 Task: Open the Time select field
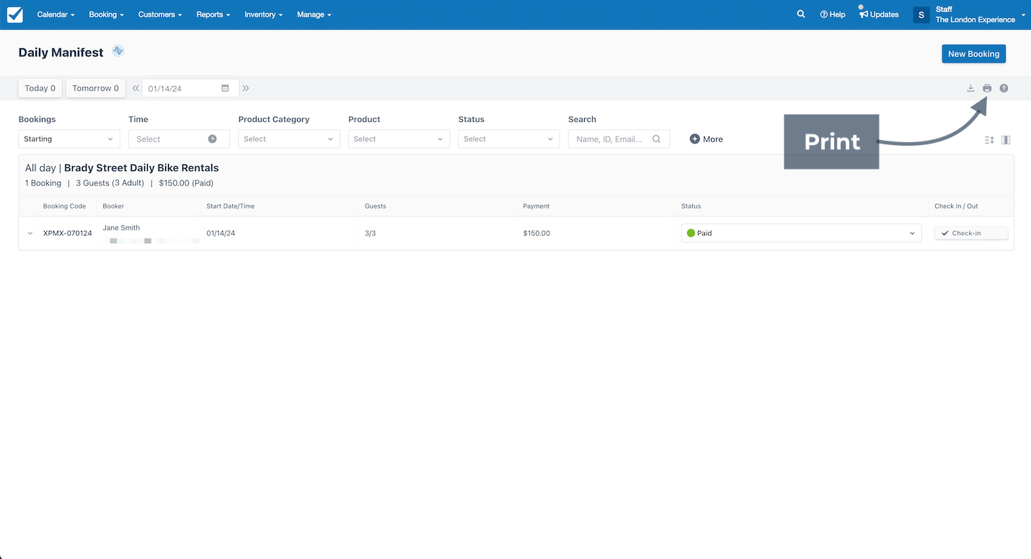(x=179, y=139)
